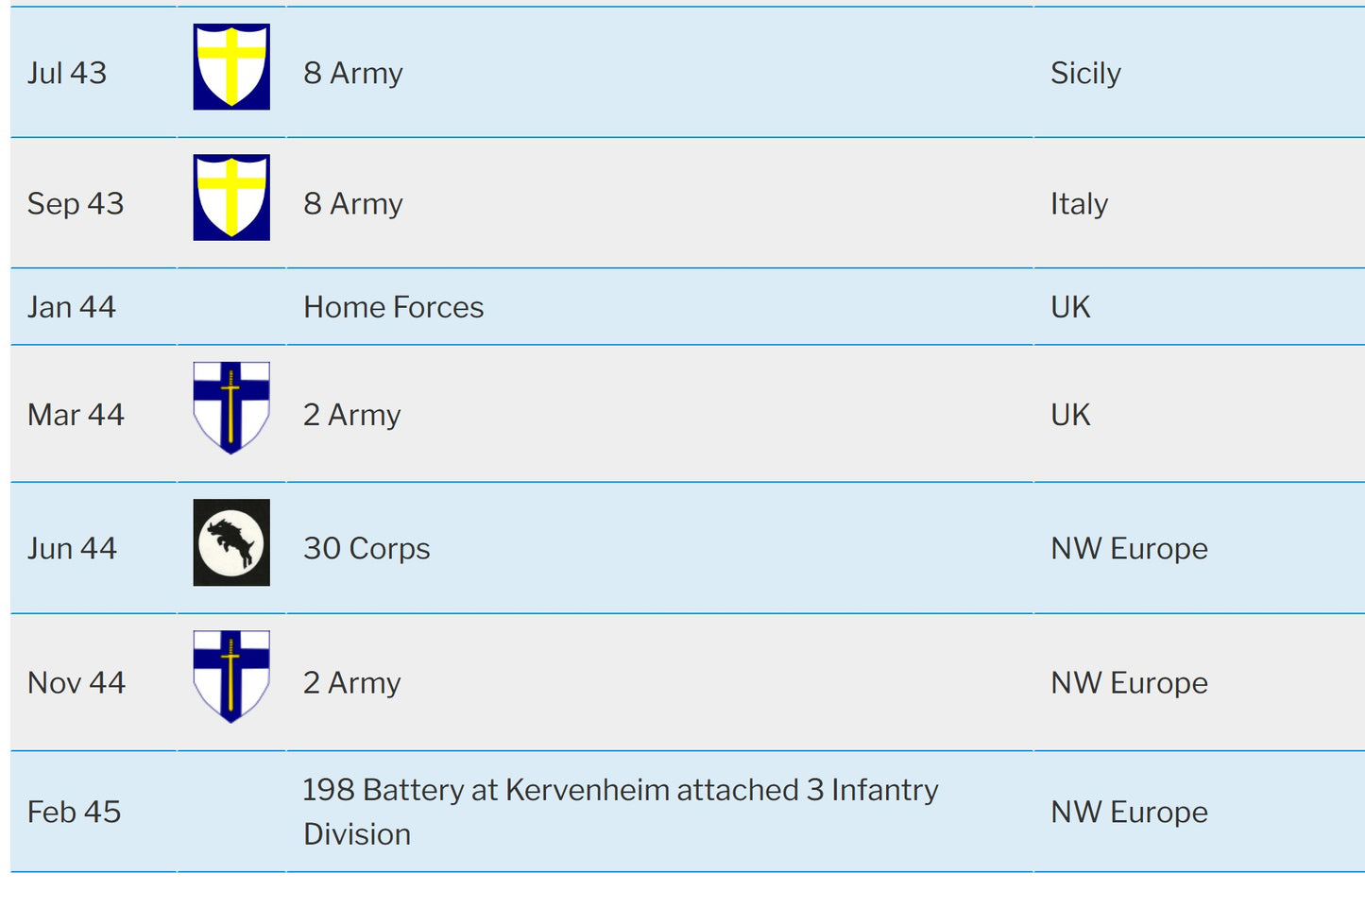Image resolution: width=1365 pixels, height=908 pixels.
Task: Click the "Jan 44" date cell
Action: click(72, 307)
